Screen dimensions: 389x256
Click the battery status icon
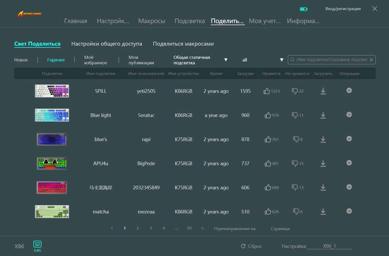click(304, 9)
